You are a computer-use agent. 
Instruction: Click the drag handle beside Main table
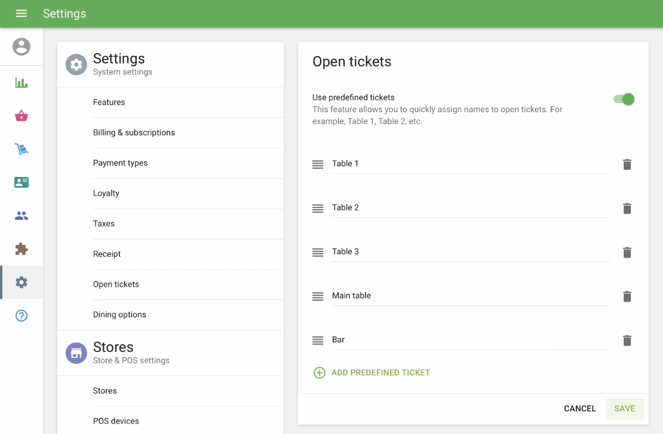318,297
